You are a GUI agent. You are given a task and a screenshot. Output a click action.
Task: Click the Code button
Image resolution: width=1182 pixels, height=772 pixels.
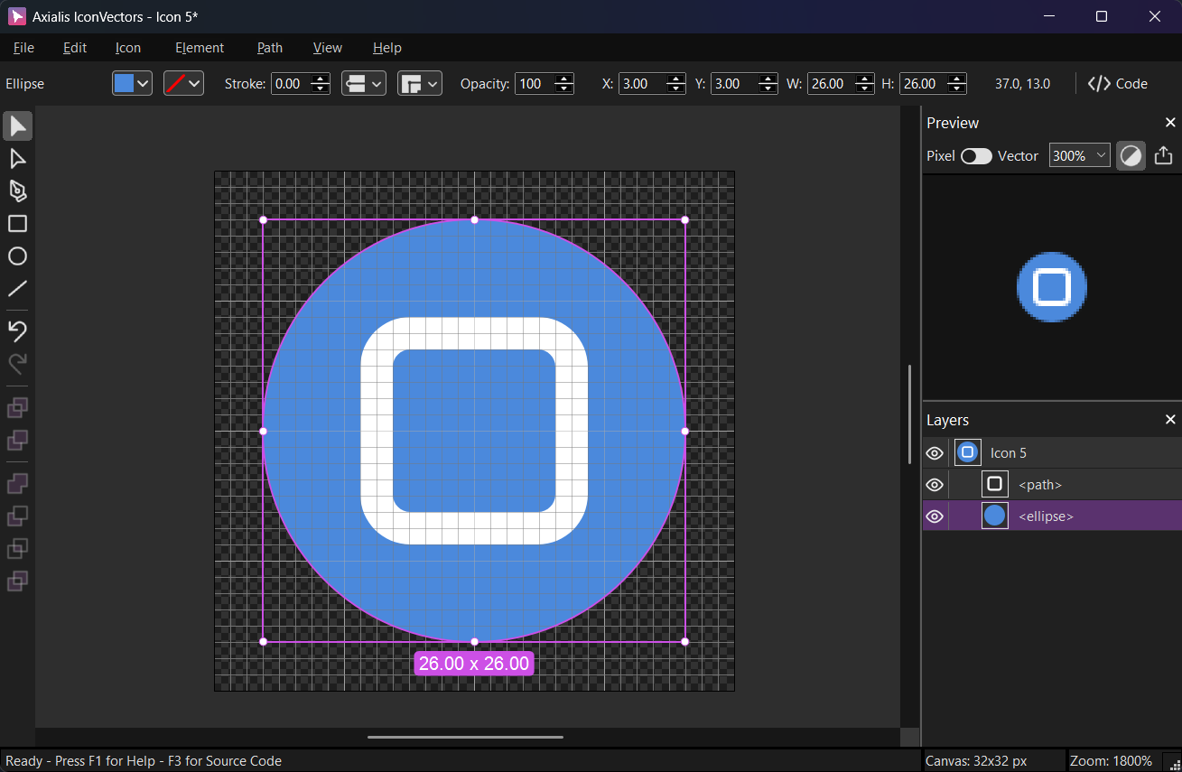point(1118,84)
